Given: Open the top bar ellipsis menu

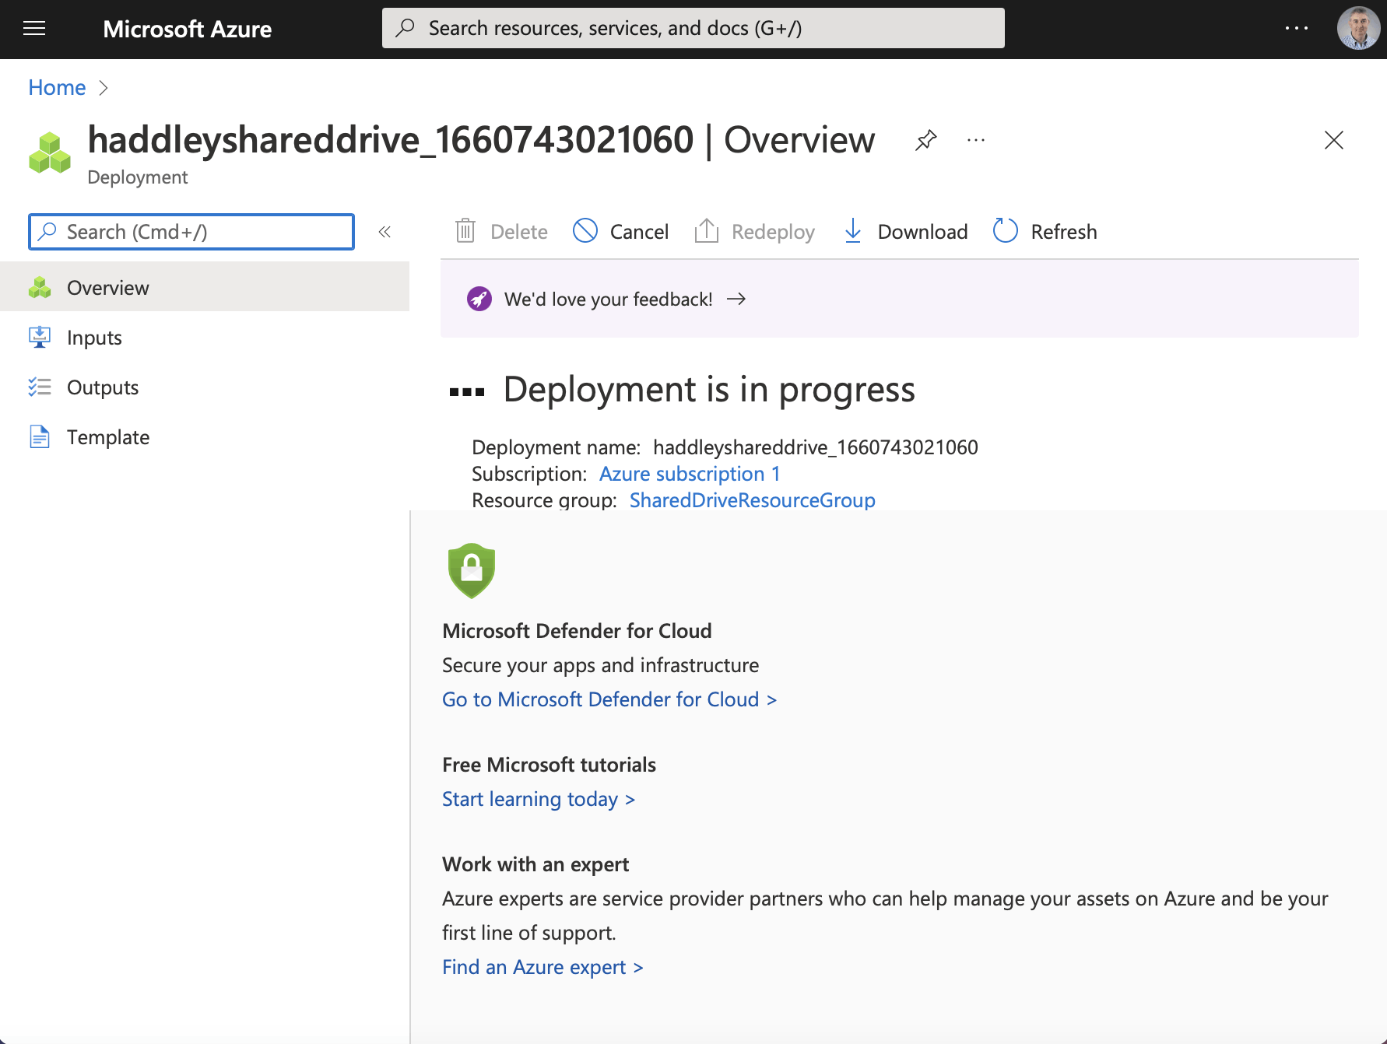Looking at the screenshot, I should (1296, 29).
